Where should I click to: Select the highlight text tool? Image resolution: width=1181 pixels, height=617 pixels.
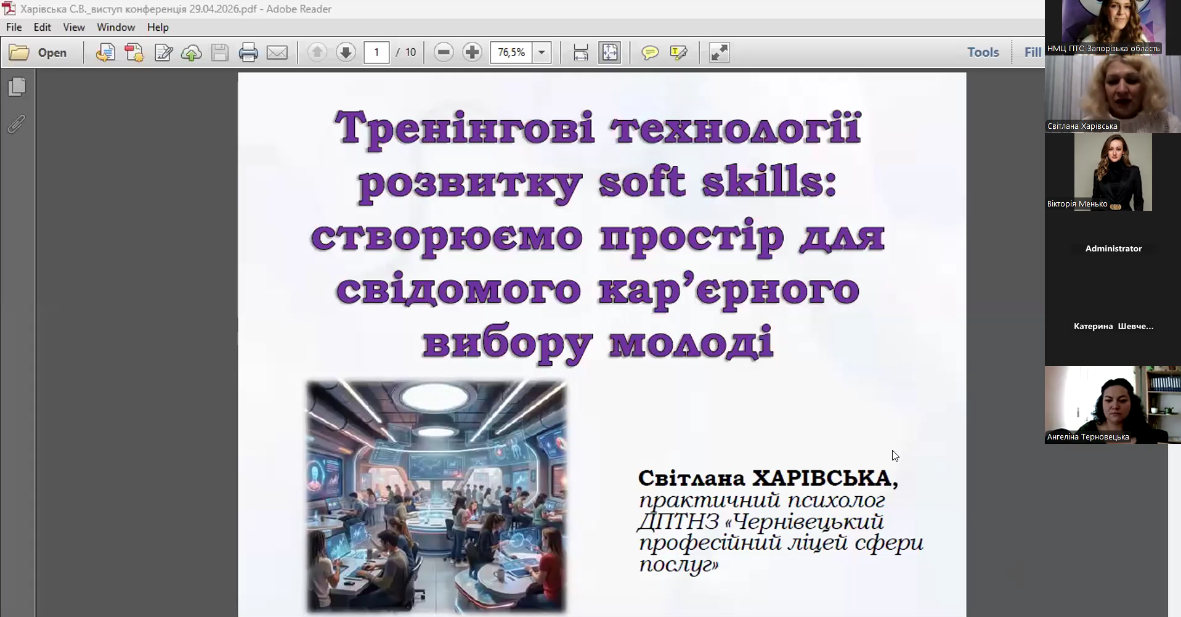[x=678, y=52]
